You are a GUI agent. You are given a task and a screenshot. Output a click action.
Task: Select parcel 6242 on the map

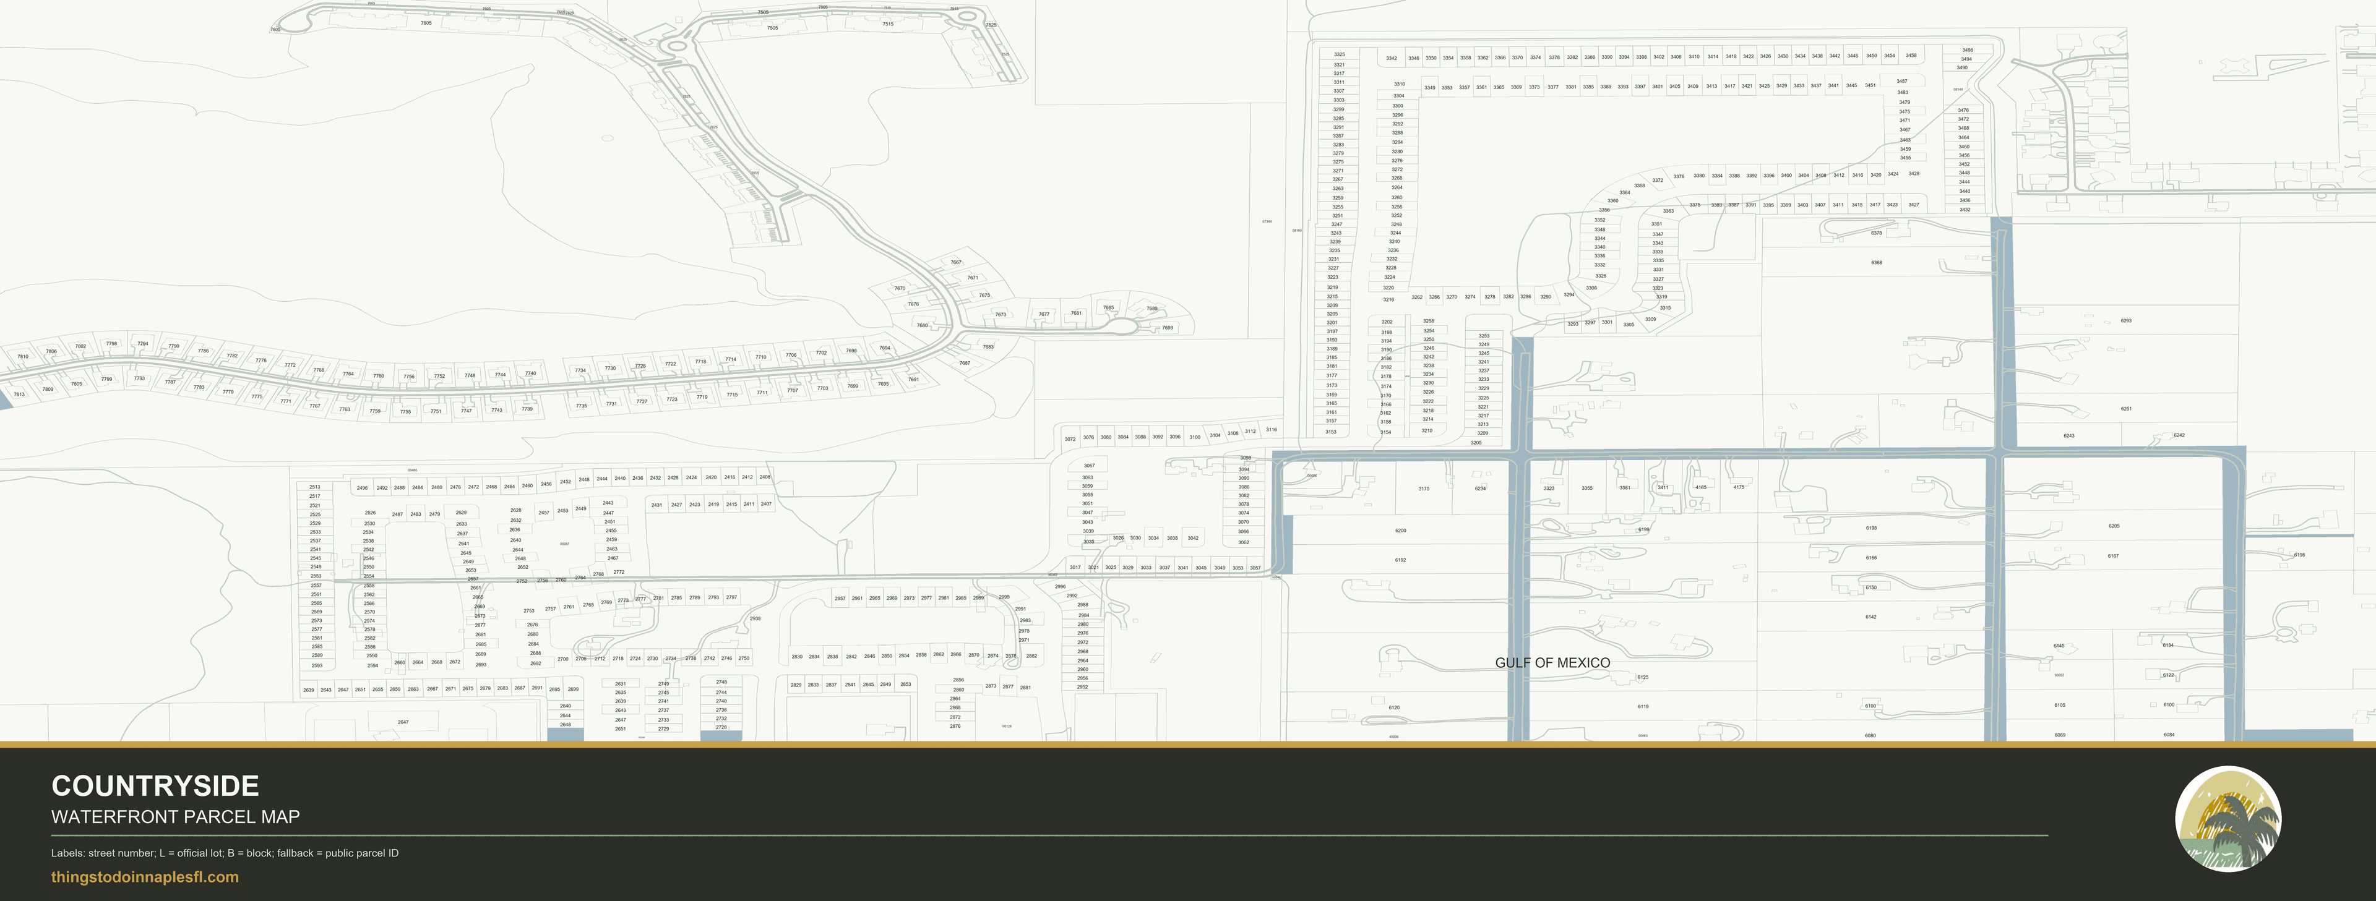pyautogui.click(x=2179, y=435)
